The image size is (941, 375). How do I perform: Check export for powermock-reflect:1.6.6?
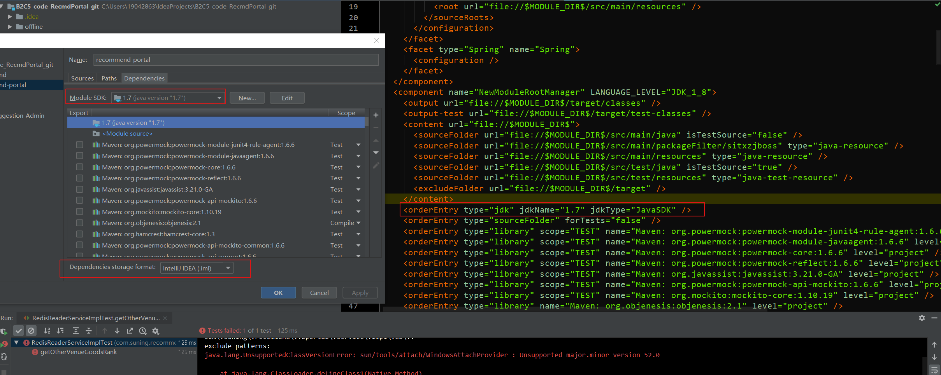[80, 178]
